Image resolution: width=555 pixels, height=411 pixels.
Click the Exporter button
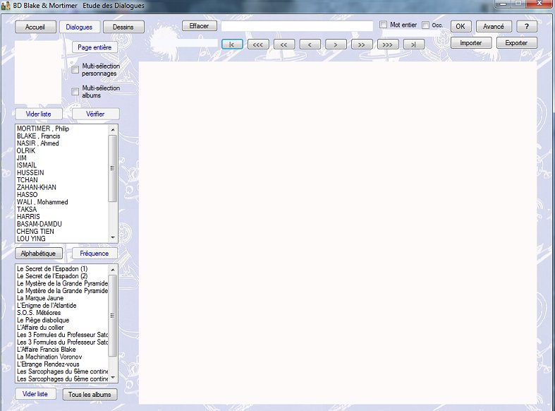(x=516, y=43)
